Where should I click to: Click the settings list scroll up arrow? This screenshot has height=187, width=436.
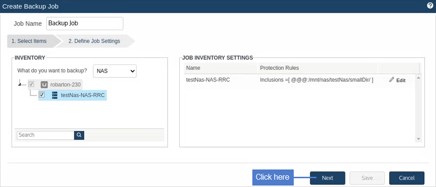pos(418,77)
